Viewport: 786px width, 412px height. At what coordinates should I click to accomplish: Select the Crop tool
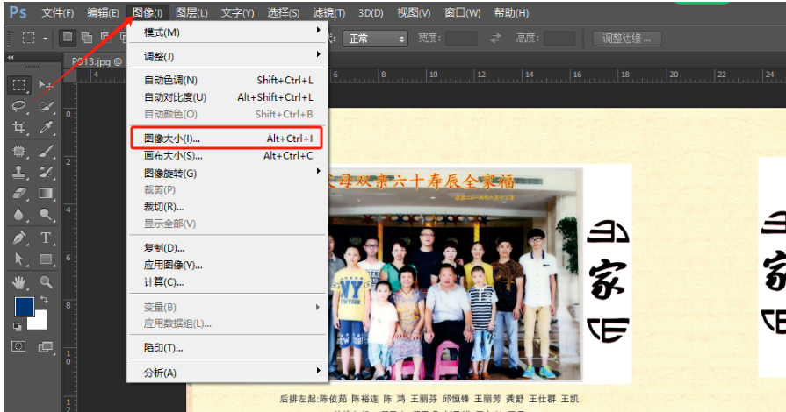coord(19,127)
